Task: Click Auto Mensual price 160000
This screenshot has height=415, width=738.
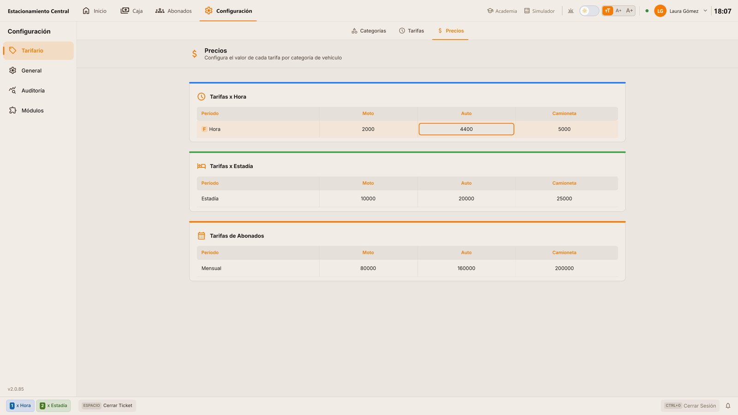Action: (466, 268)
